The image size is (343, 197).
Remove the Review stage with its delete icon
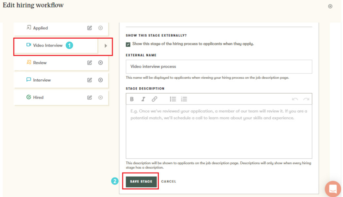pyautogui.click(x=101, y=63)
